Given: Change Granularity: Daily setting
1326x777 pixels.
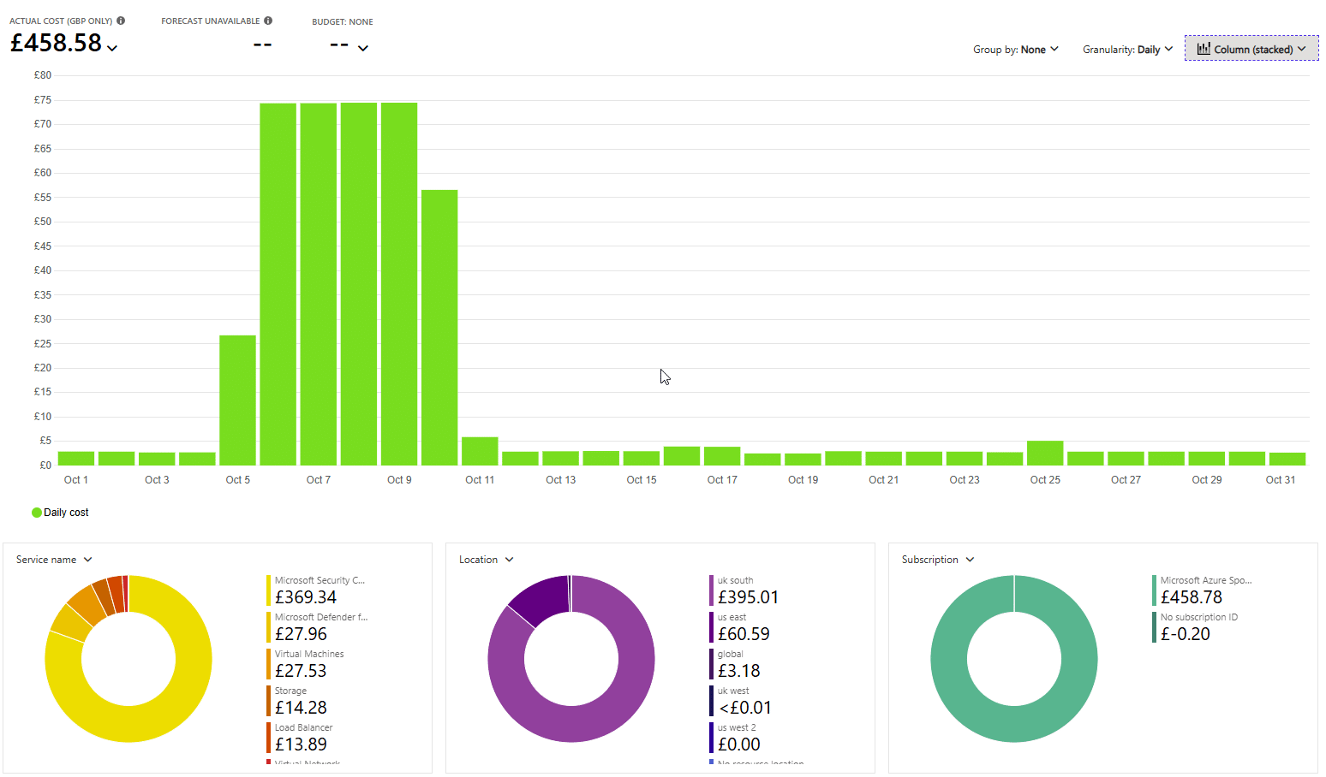Looking at the screenshot, I should [x=1126, y=50].
